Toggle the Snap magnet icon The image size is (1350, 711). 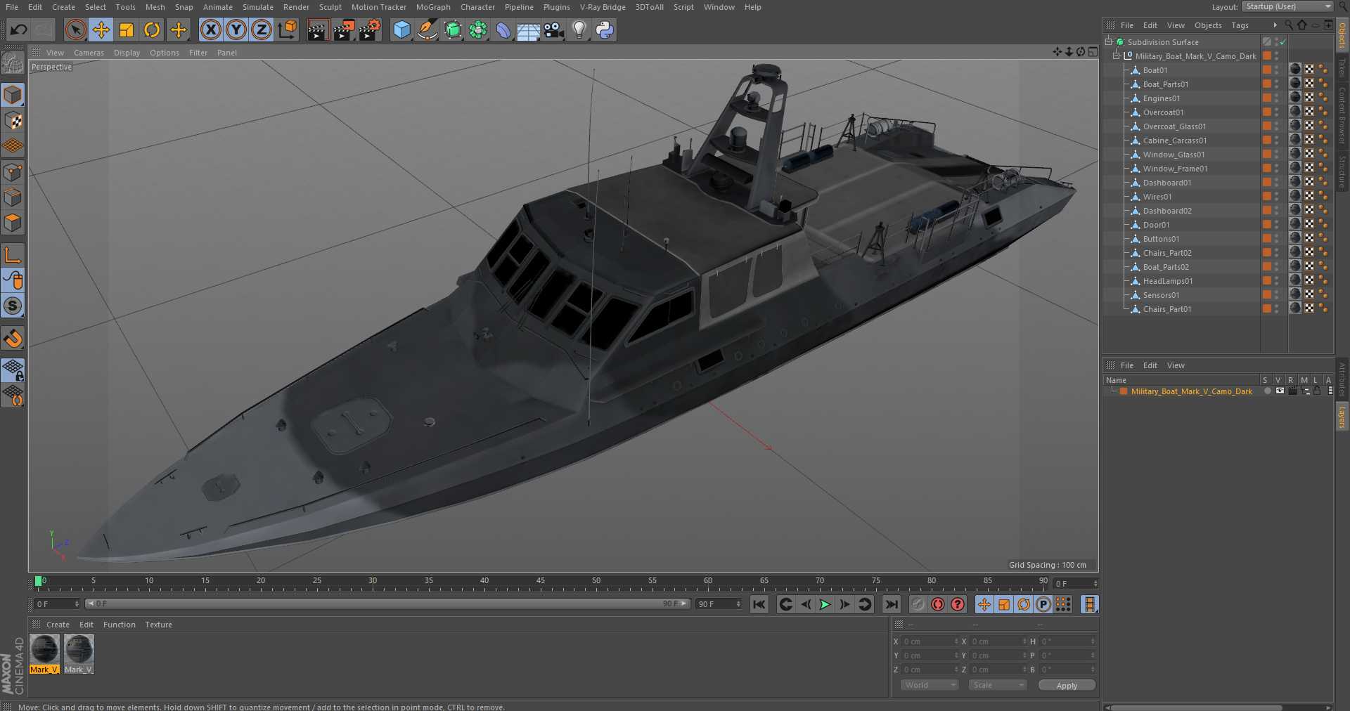point(13,339)
